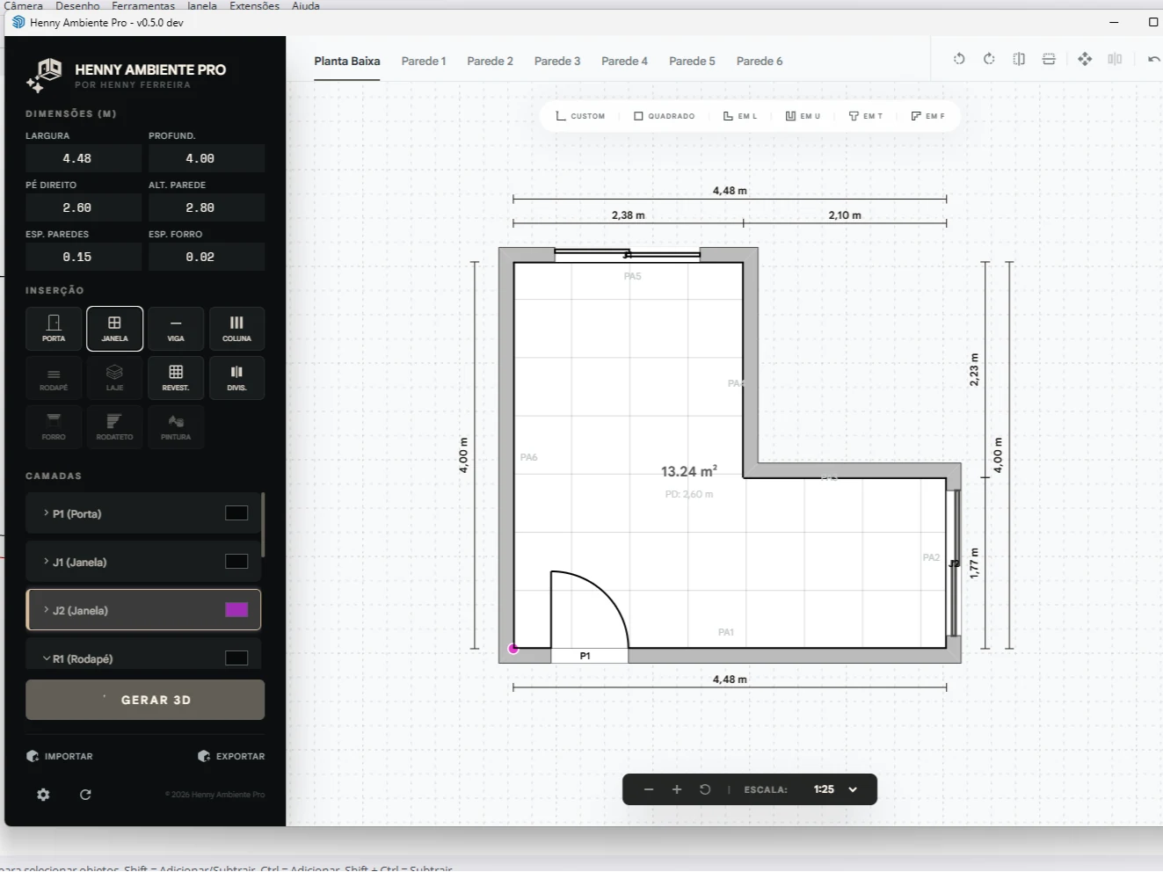Choose the Em T room shape
Viewport: 1163px width, 872px height.
point(866,116)
